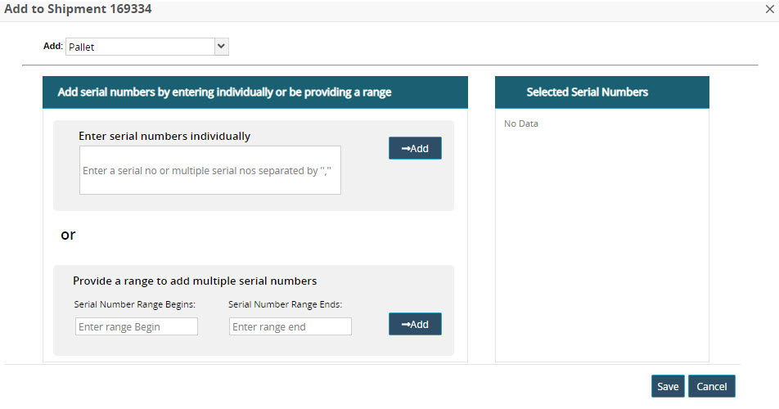Screen dimensions: 779x409
Task: Click the 'Add:' label beside the dropdown
Action: (x=52, y=47)
